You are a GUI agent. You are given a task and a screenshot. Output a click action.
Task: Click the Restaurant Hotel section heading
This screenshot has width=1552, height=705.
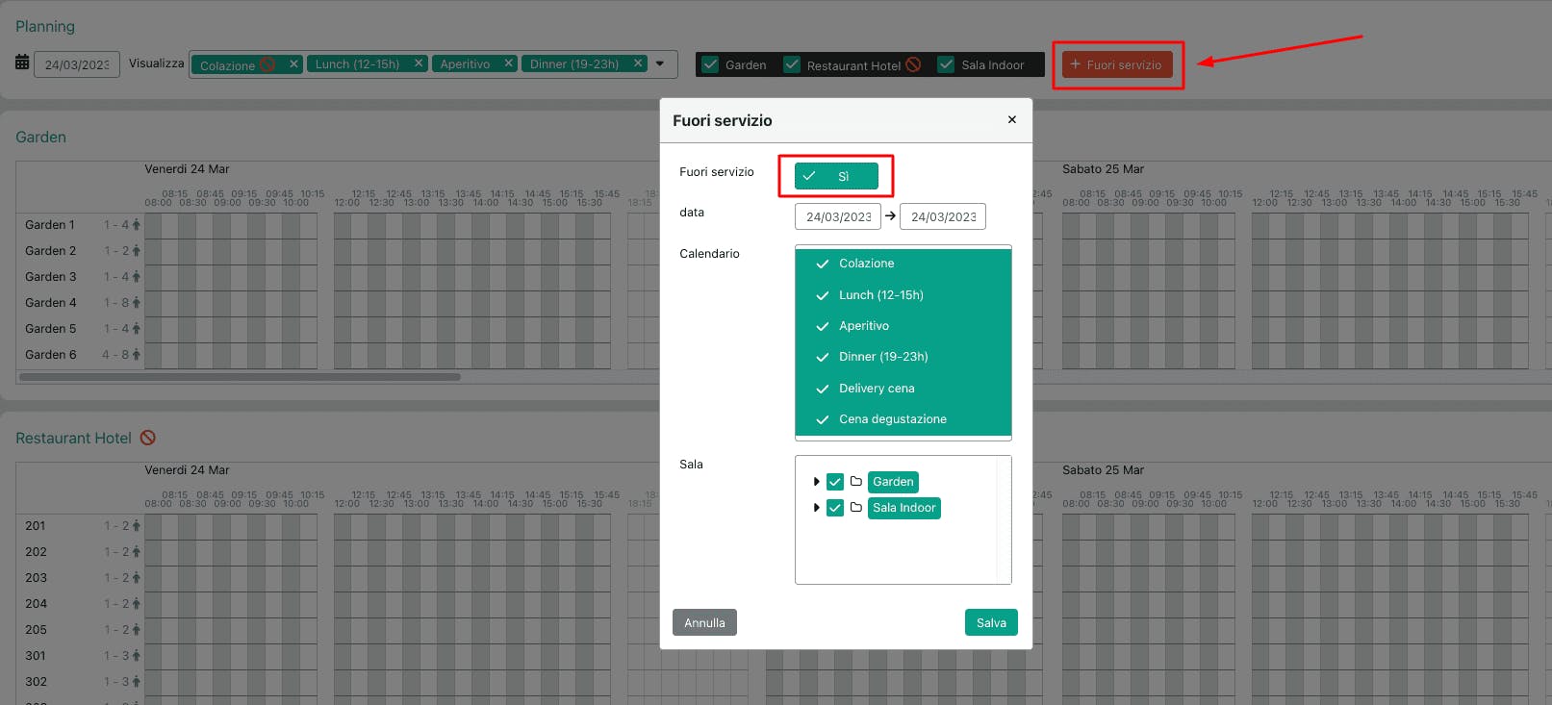[73, 438]
